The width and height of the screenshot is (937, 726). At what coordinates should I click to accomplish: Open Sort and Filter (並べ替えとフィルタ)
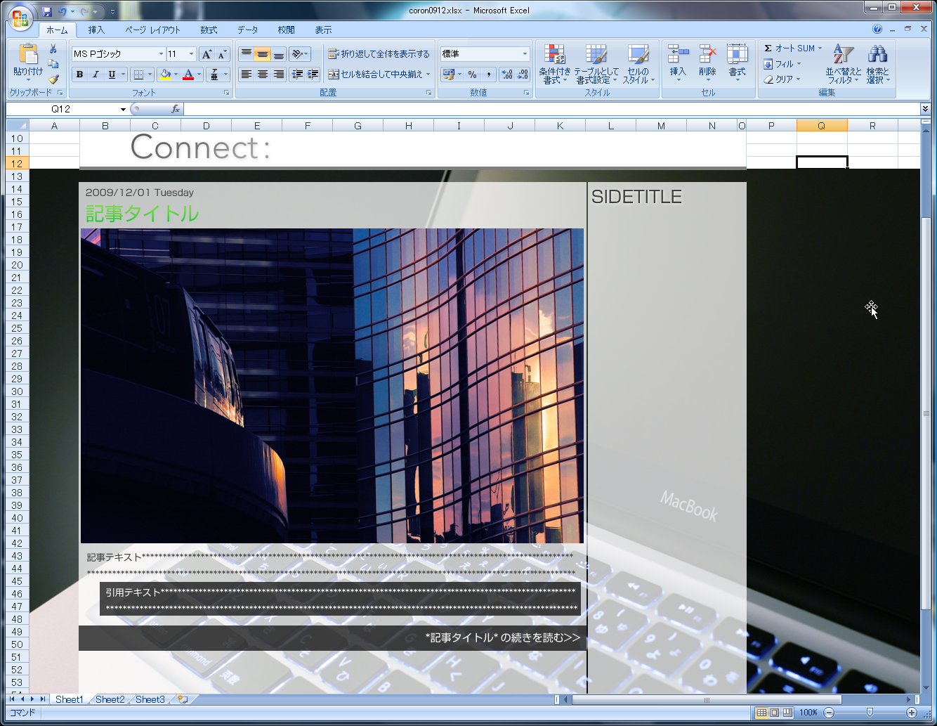(x=843, y=64)
